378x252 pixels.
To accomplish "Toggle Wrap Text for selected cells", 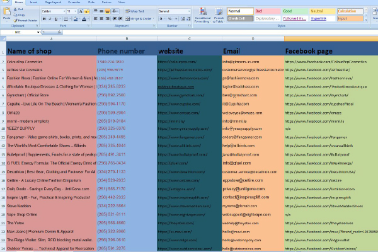I will pos(134,11).
